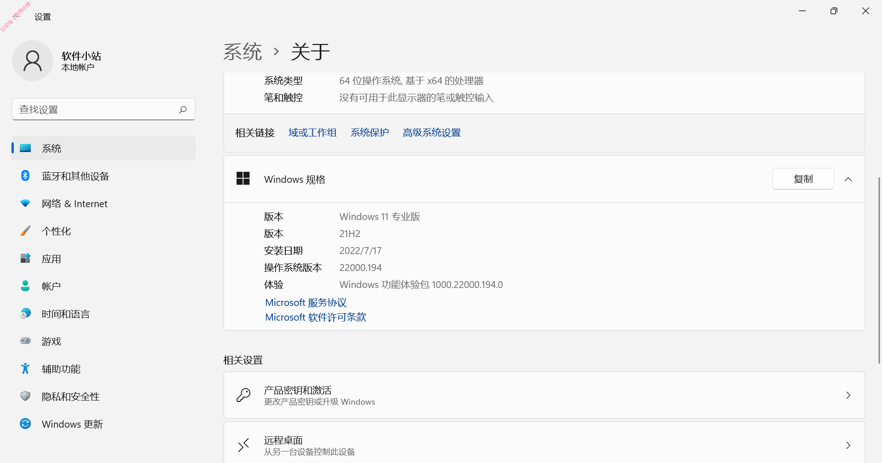Viewport: 882px width, 463px height.
Task: Click the OS build value 22000.194
Action: tap(361, 268)
